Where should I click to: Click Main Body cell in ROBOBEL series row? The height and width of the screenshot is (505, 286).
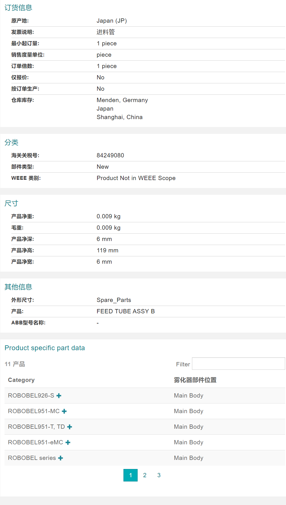[189, 458]
